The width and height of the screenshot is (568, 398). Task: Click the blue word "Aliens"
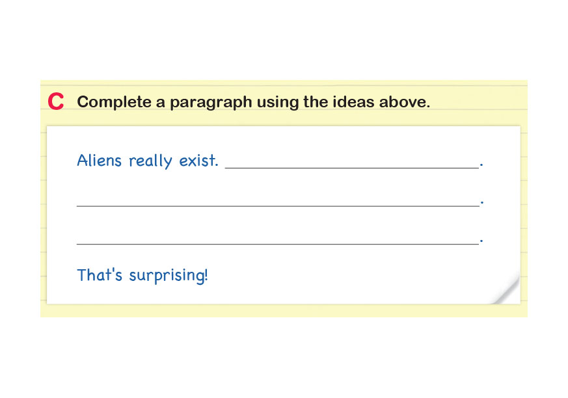pyautogui.click(x=100, y=160)
